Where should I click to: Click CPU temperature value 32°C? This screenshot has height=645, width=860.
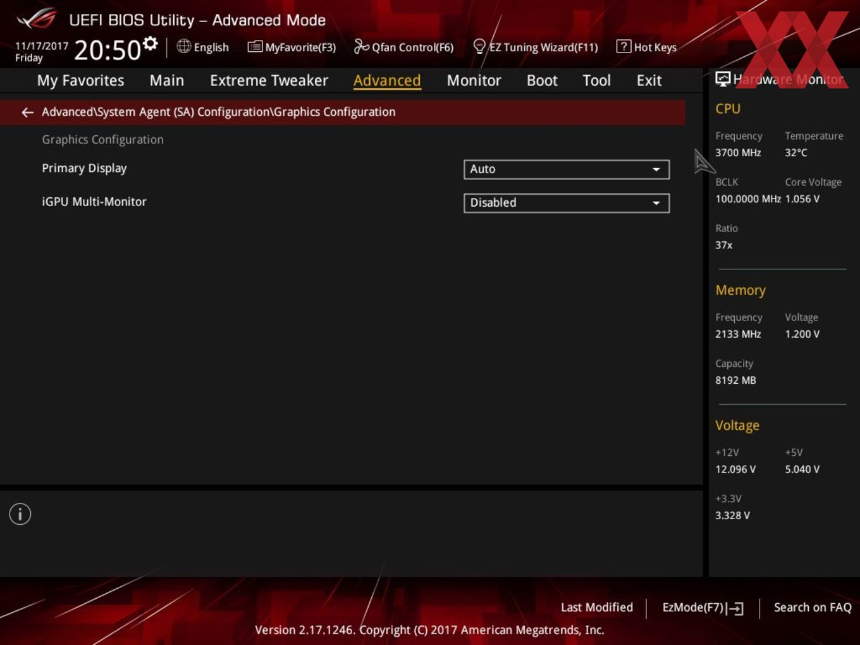point(796,152)
